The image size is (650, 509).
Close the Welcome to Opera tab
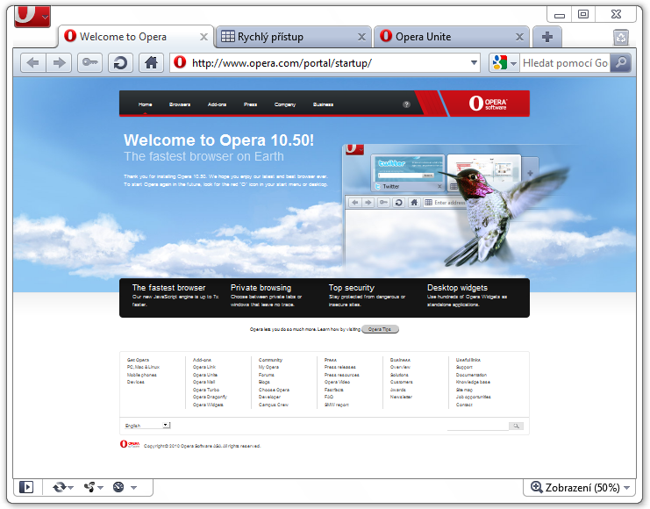click(204, 37)
